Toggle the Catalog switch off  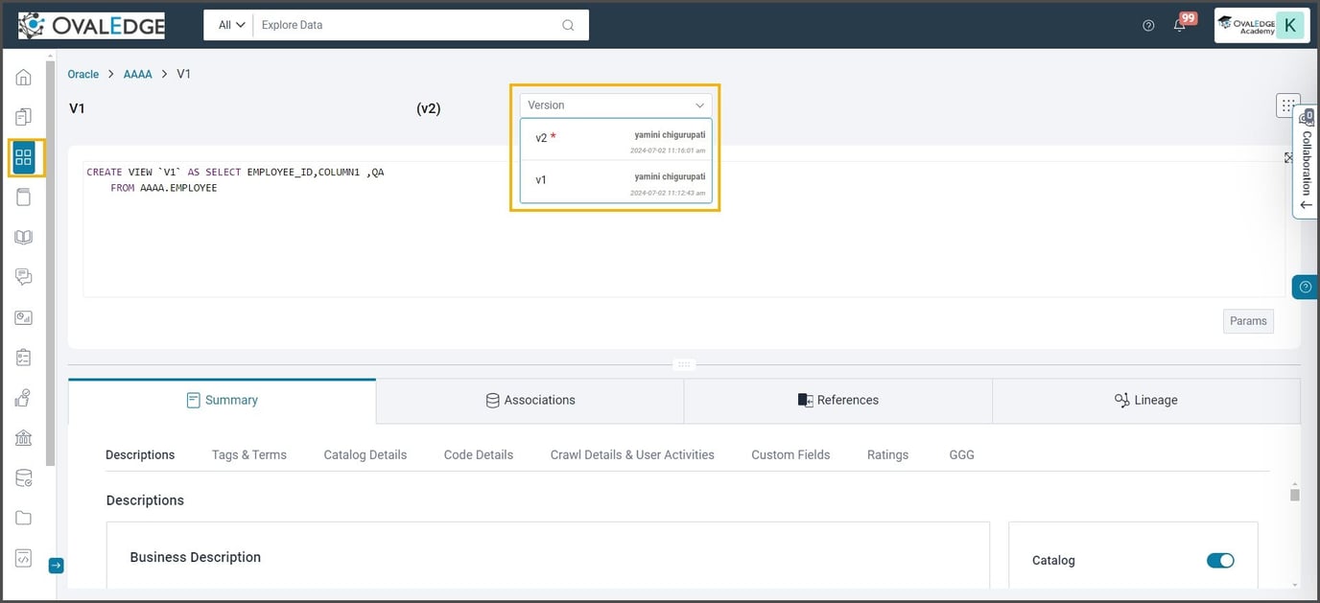(1220, 560)
